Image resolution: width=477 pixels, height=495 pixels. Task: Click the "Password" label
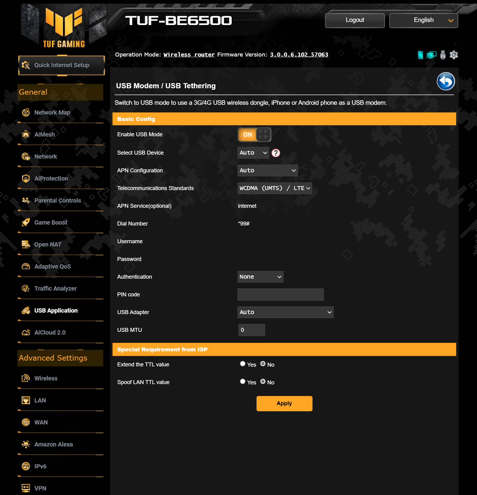point(129,259)
